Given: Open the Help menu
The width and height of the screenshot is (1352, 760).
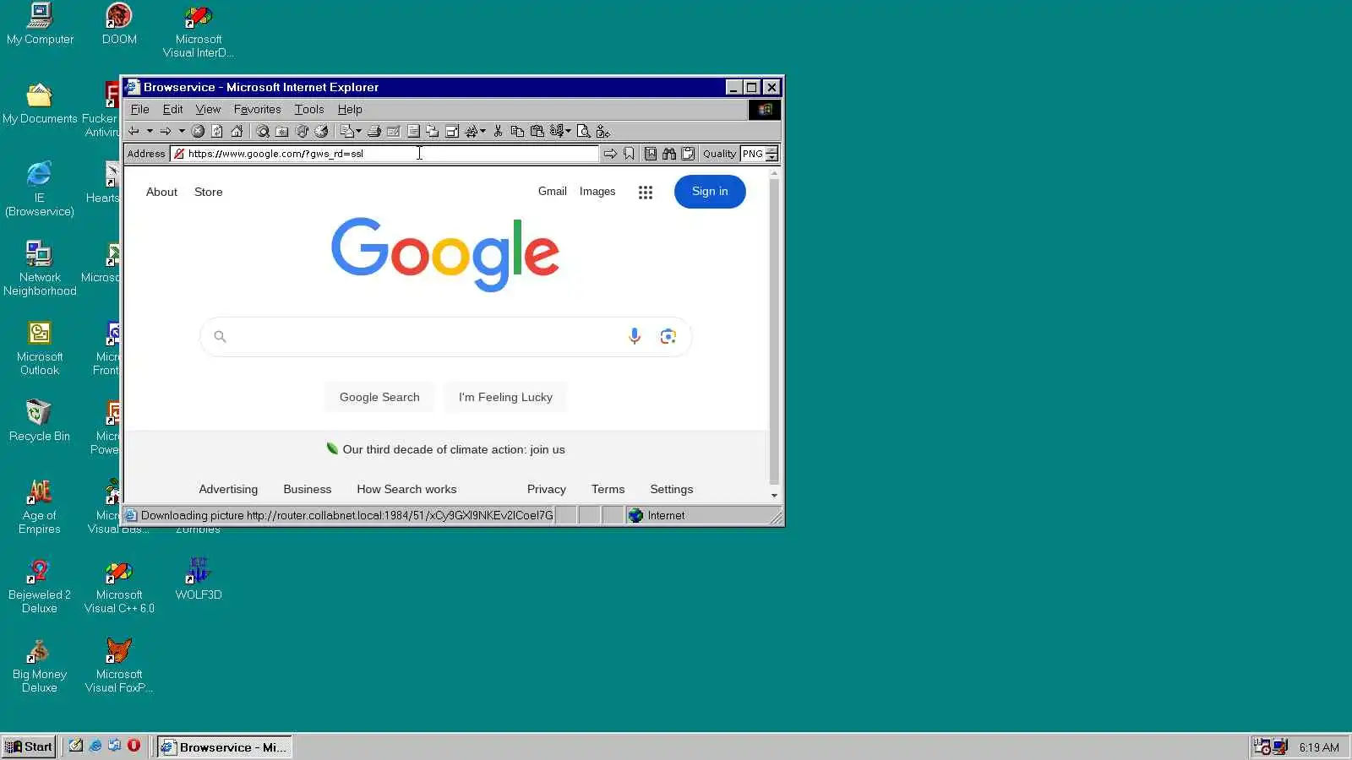Looking at the screenshot, I should coord(350,109).
